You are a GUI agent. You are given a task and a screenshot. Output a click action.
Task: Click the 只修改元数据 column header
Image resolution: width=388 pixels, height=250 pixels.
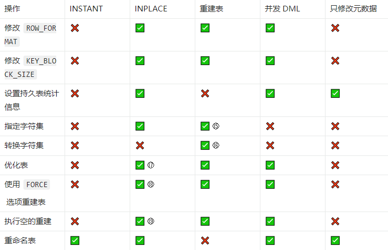tap(353, 9)
